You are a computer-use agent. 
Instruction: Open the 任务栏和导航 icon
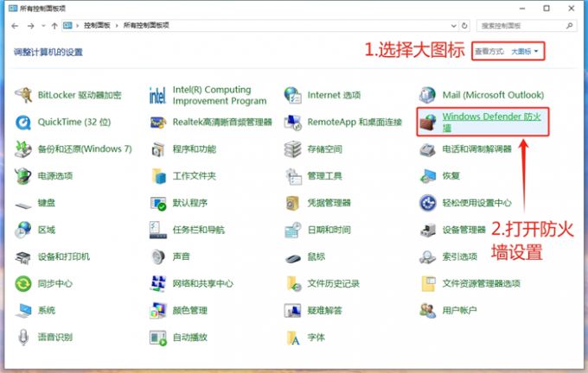157,230
